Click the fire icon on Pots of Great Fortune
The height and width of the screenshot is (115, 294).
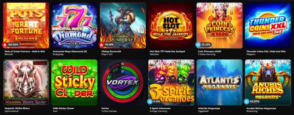(5, 45)
